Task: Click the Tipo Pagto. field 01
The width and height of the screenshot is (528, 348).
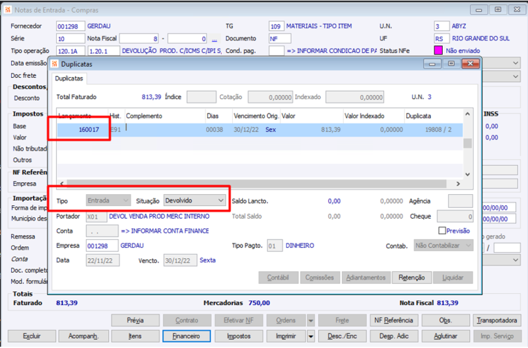Action: point(275,246)
